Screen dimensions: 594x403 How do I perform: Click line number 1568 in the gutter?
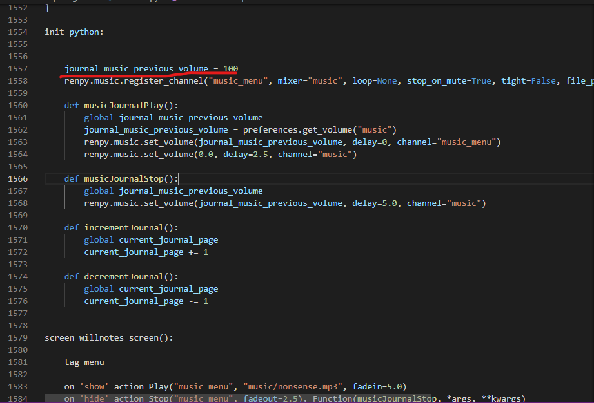click(18, 203)
